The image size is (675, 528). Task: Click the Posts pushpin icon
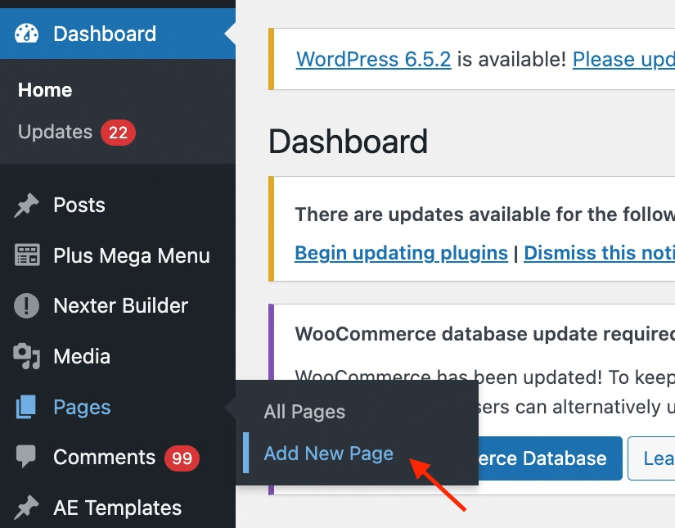click(27, 205)
